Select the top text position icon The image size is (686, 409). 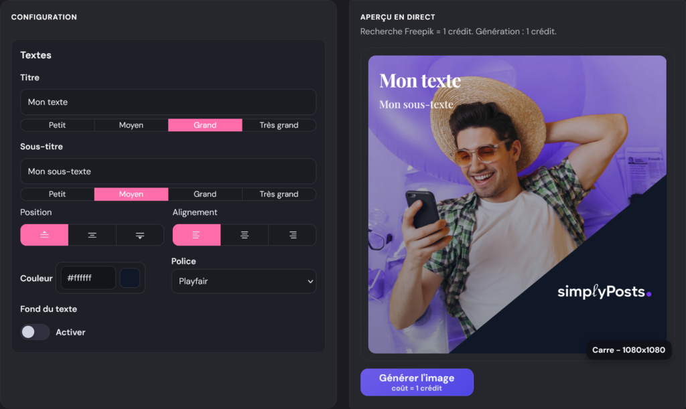tap(44, 235)
